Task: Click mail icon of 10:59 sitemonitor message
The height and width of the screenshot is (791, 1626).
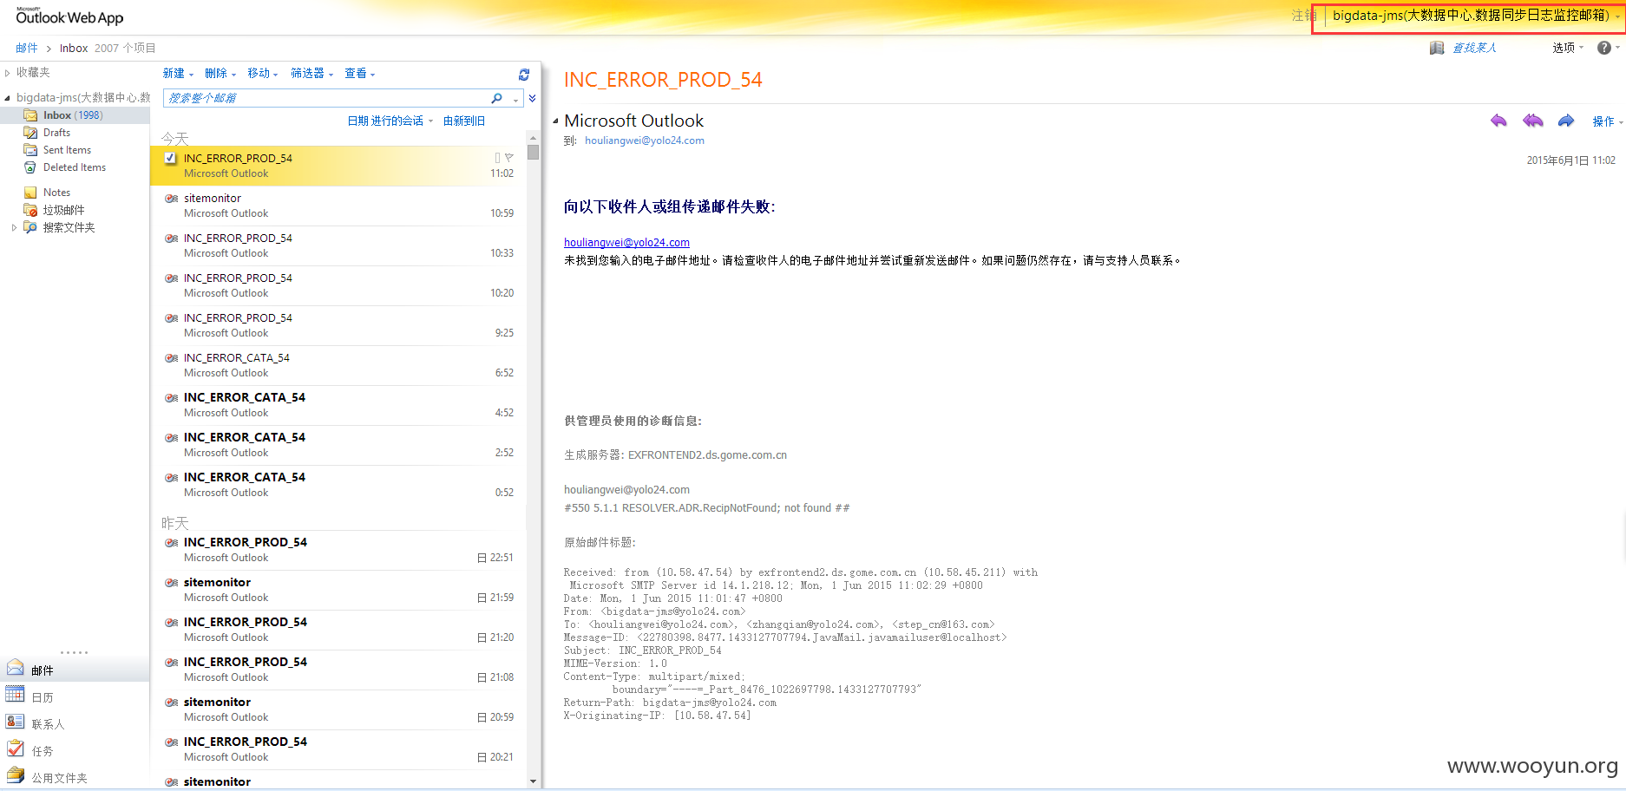Action: pos(172,199)
